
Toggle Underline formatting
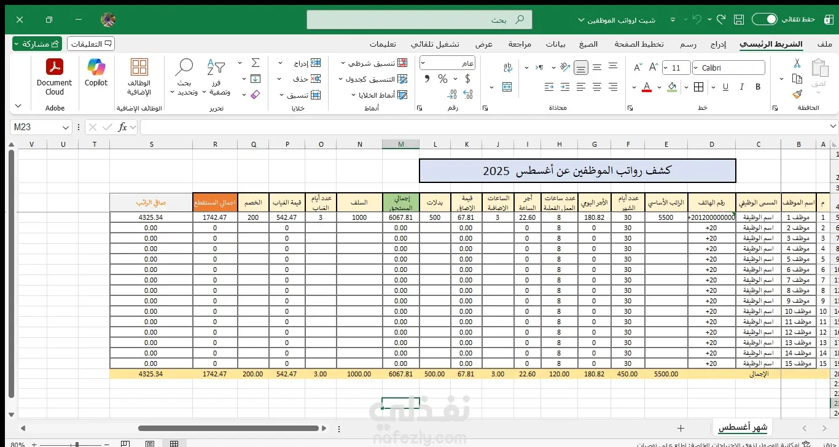[x=725, y=87]
